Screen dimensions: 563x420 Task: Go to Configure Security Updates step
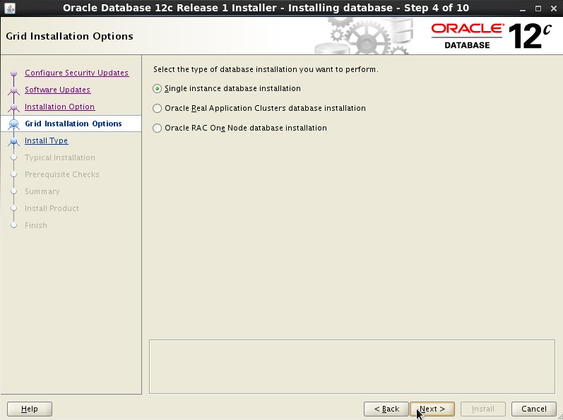point(76,73)
